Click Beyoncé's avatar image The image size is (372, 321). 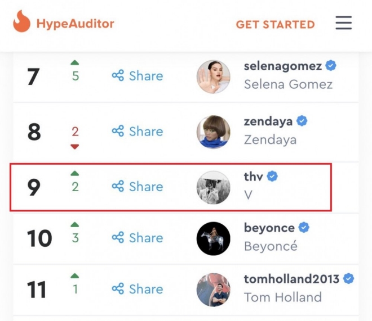click(213, 238)
